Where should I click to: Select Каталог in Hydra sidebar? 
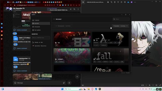(x=41, y=24)
